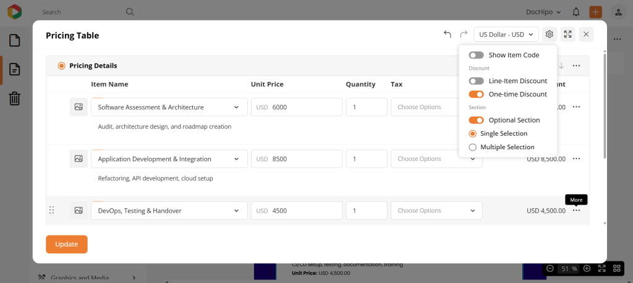Open the DocHipo account dropdown
The width and height of the screenshot is (633, 283).
pos(543,12)
